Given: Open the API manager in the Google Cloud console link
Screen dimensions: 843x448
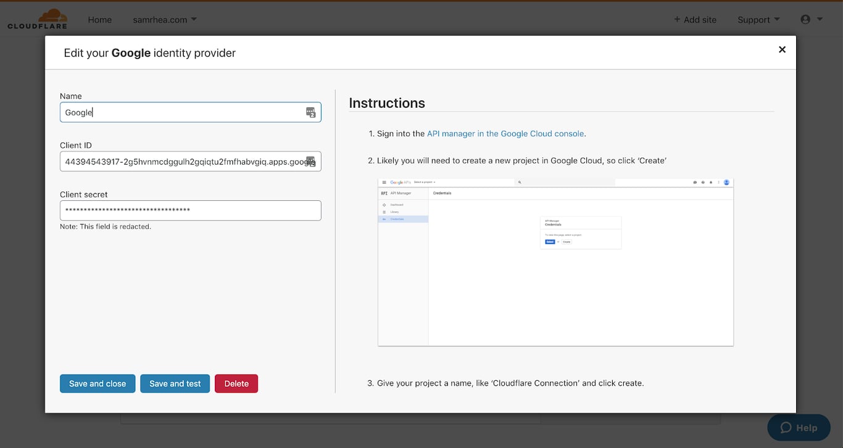Looking at the screenshot, I should click(x=505, y=133).
